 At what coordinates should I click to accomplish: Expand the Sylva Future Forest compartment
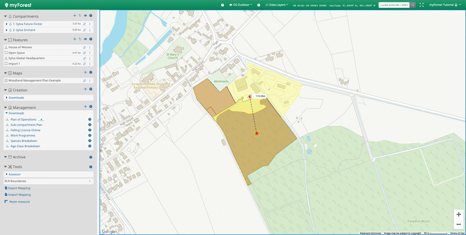[6, 24]
